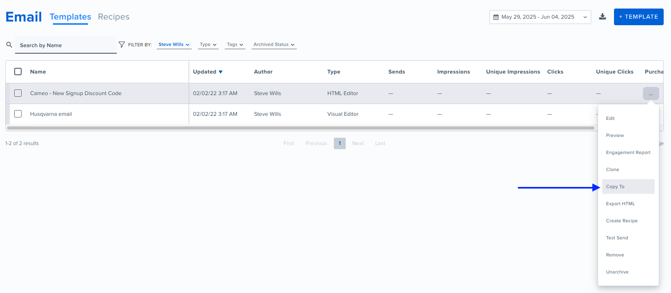Expand the Type filter dropdown
This screenshot has width=671, height=293.
(x=208, y=45)
